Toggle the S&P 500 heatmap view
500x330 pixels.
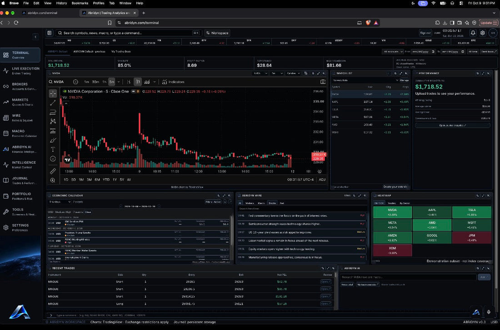click(379, 203)
